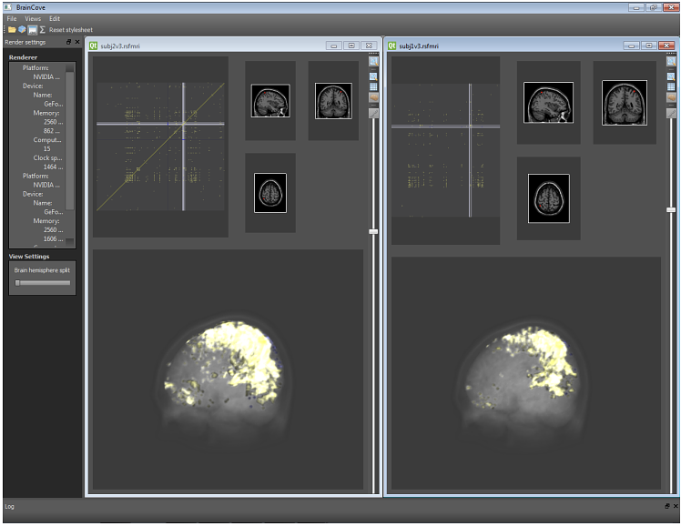Screen dimensions: 681x526
Task: Close the Log panel
Action: 676,506
